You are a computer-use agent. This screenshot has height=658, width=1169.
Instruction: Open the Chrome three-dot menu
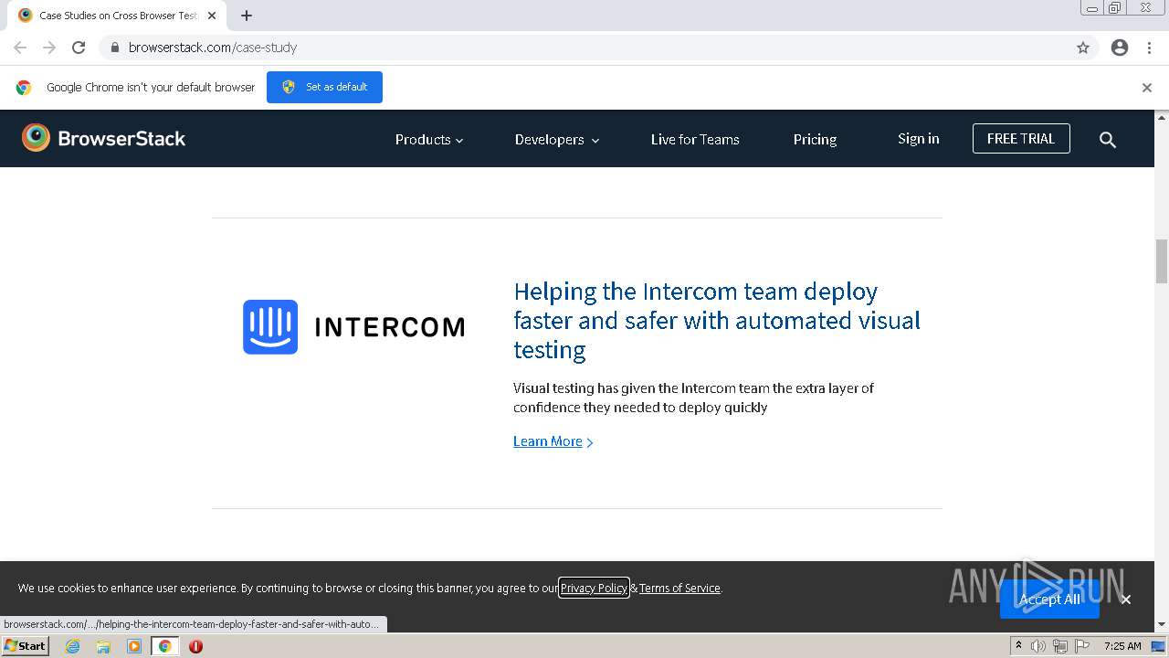[x=1149, y=48]
